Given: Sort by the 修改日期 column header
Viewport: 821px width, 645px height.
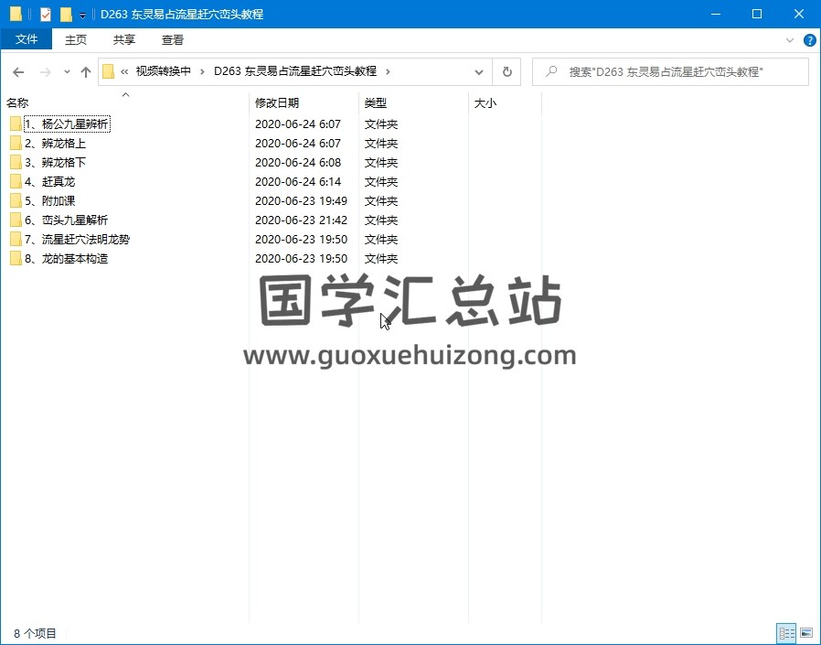Looking at the screenshot, I should click(x=277, y=103).
